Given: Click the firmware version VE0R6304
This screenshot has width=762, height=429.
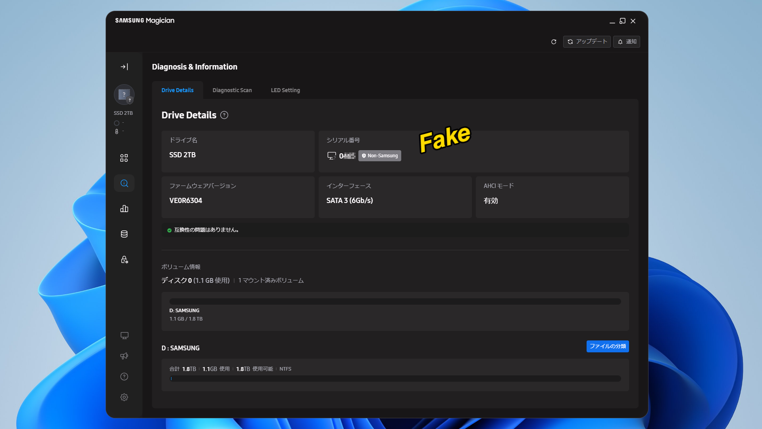Looking at the screenshot, I should (x=186, y=201).
